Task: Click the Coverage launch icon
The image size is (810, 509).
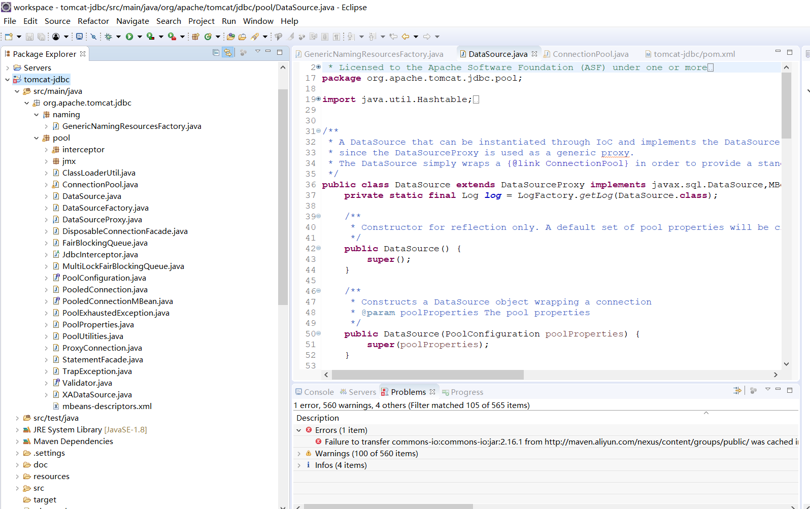Action: (150, 37)
